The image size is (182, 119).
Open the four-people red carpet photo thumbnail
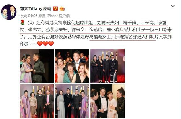(x=107, y=66)
